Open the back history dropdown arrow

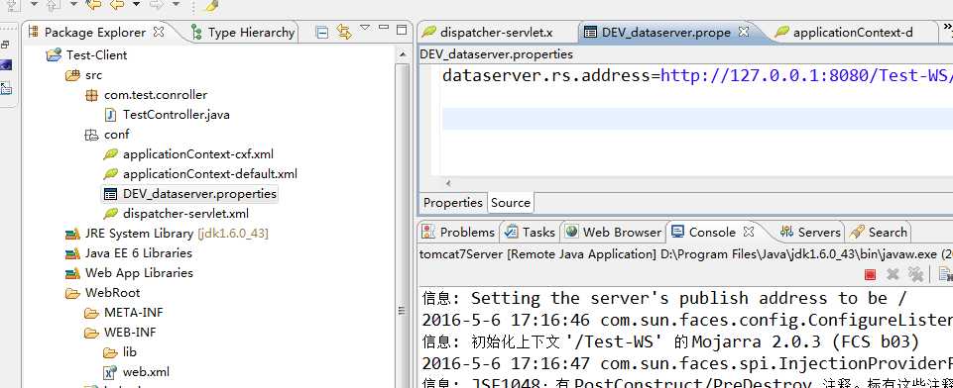(x=136, y=4)
